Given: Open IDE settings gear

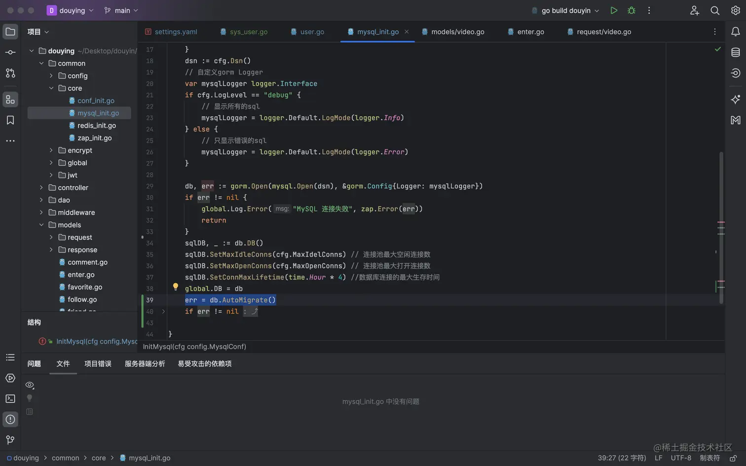Looking at the screenshot, I should 736,10.
